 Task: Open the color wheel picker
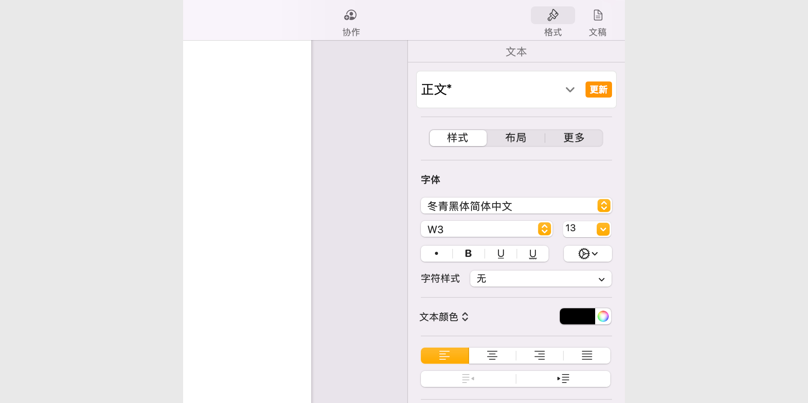[x=603, y=316]
